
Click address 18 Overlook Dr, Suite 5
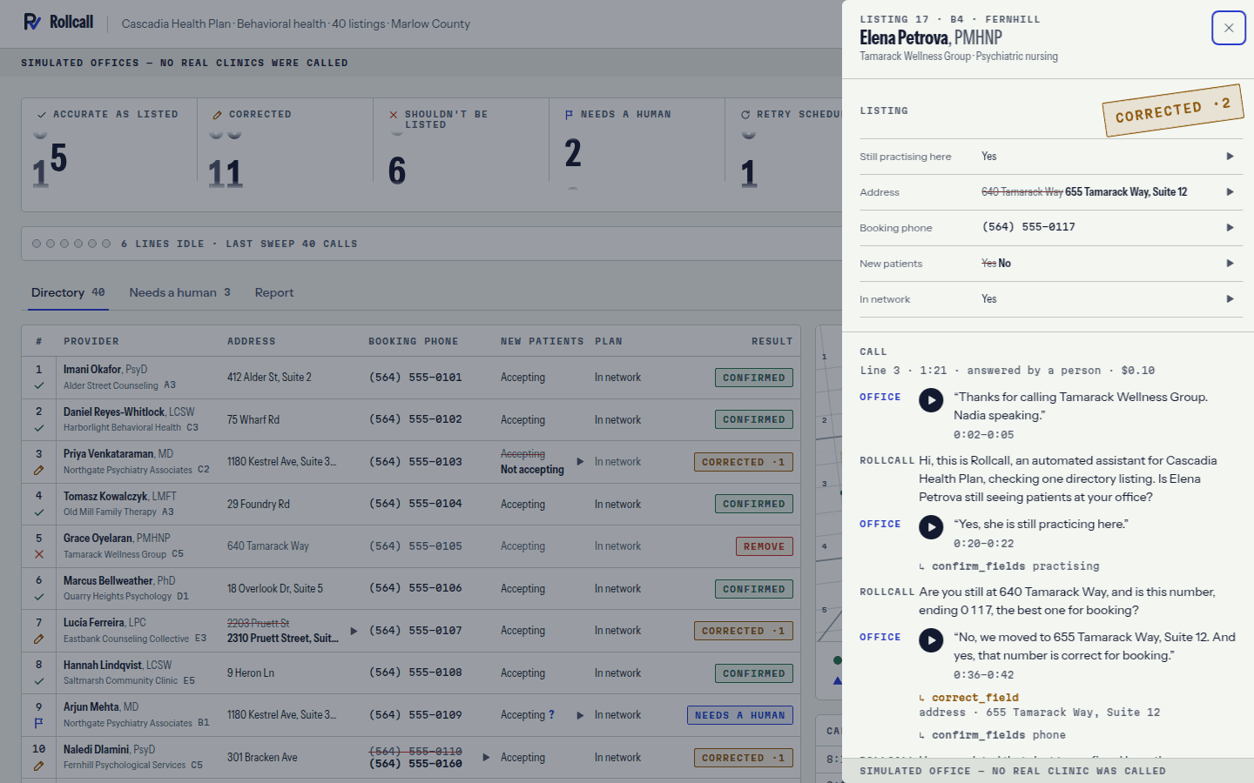tap(275, 589)
